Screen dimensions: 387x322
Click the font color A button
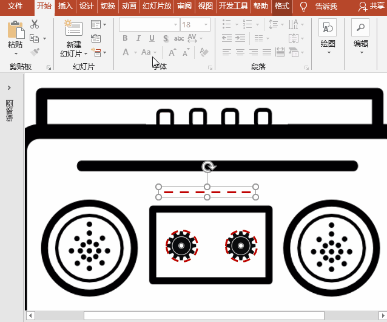tap(126, 53)
